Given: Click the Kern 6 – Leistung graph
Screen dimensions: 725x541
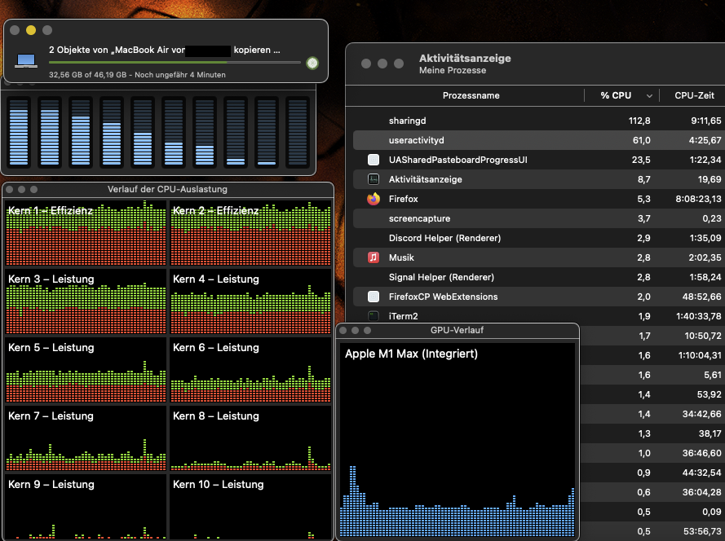Looking at the screenshot, I should click(250, 370).
